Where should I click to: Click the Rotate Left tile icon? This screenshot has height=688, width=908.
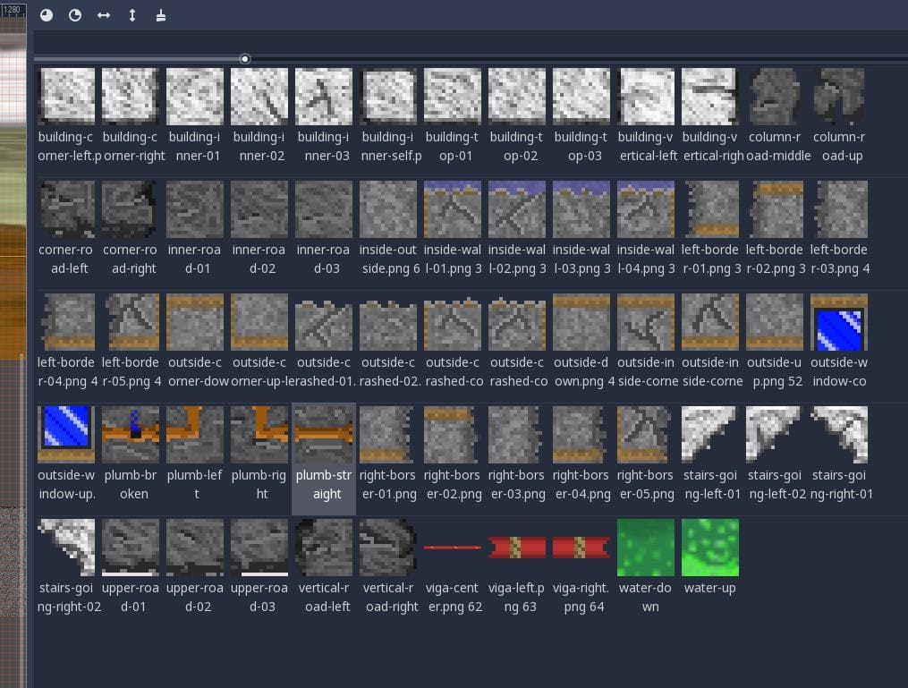pyautogui.click(x=47, y=15)
